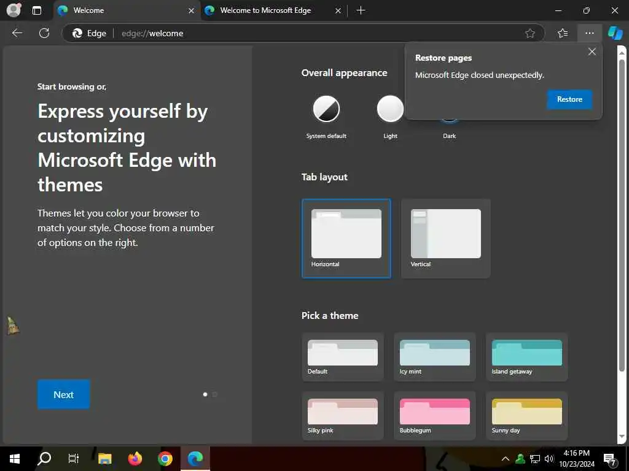Open the Edge profile avatar

(14, 10)
